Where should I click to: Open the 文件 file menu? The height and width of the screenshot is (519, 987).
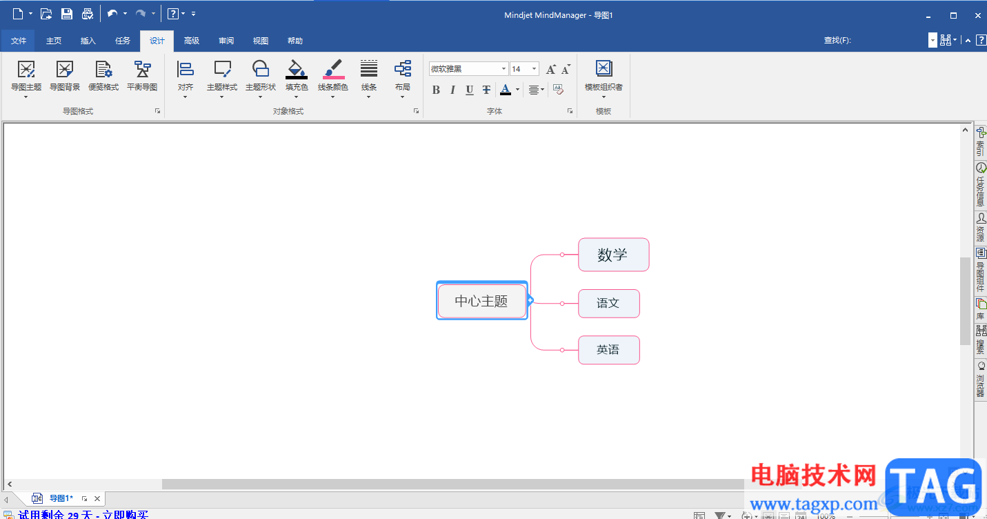coord(19,41)
